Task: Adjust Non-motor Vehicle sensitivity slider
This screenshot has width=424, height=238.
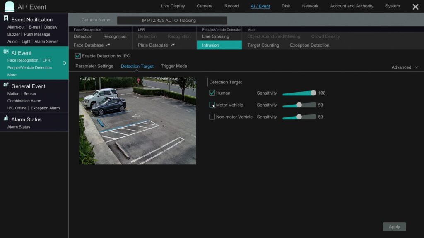Action: click(x=299, y=117)
